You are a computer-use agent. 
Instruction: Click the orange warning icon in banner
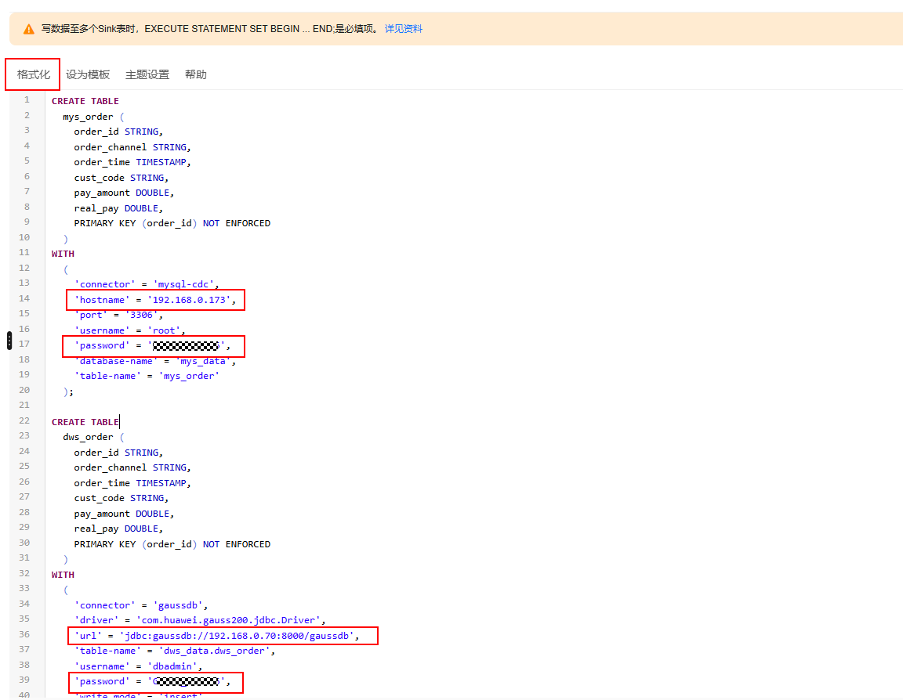pos(29,29)
